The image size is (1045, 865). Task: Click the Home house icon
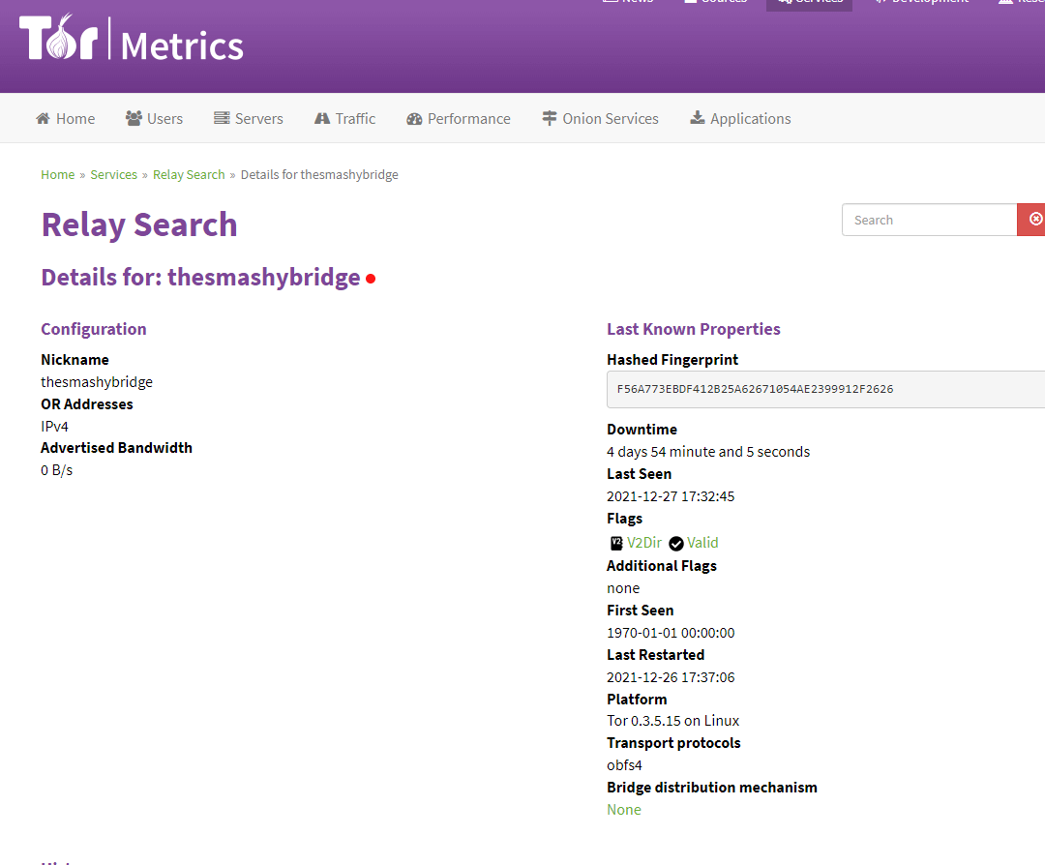(x=43, y=118)
